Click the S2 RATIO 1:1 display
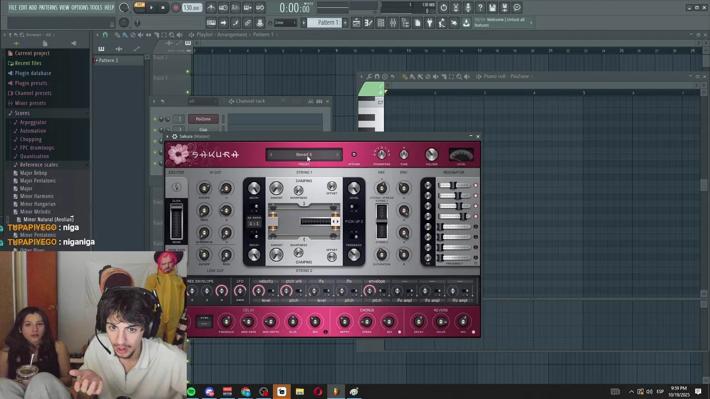 pos(253,223)
